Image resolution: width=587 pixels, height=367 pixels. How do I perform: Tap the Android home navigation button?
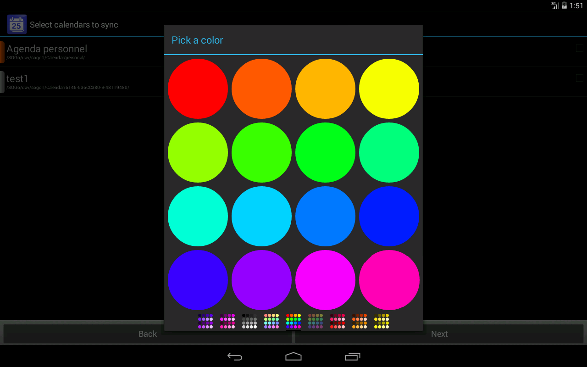[293, 356]
